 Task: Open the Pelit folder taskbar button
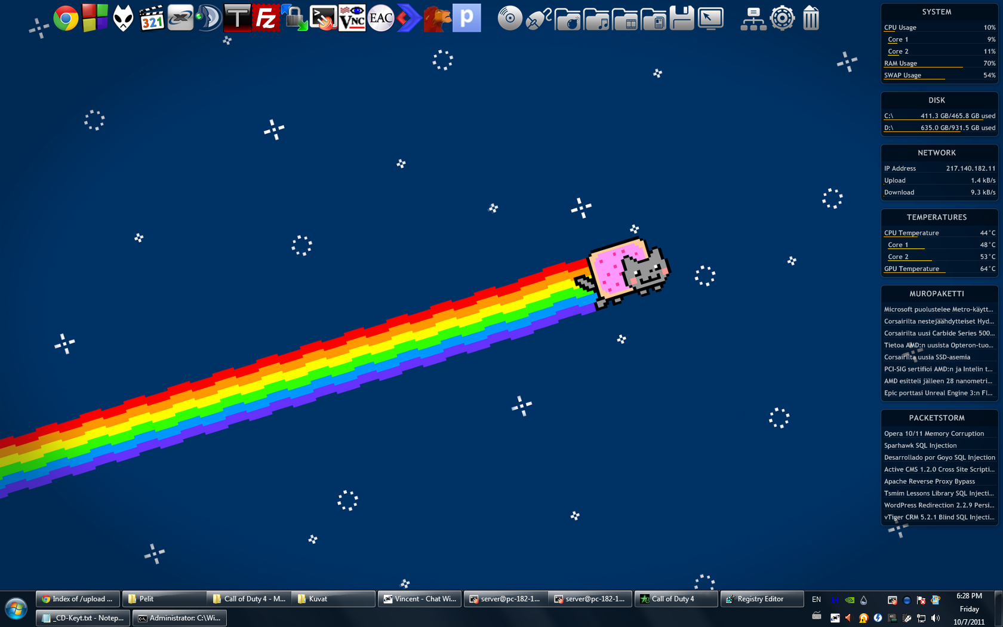click(164, 599)
